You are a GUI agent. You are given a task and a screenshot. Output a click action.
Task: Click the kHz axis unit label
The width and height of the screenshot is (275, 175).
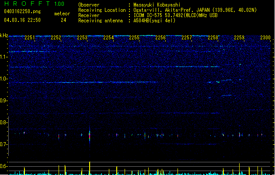pos(4,35)
